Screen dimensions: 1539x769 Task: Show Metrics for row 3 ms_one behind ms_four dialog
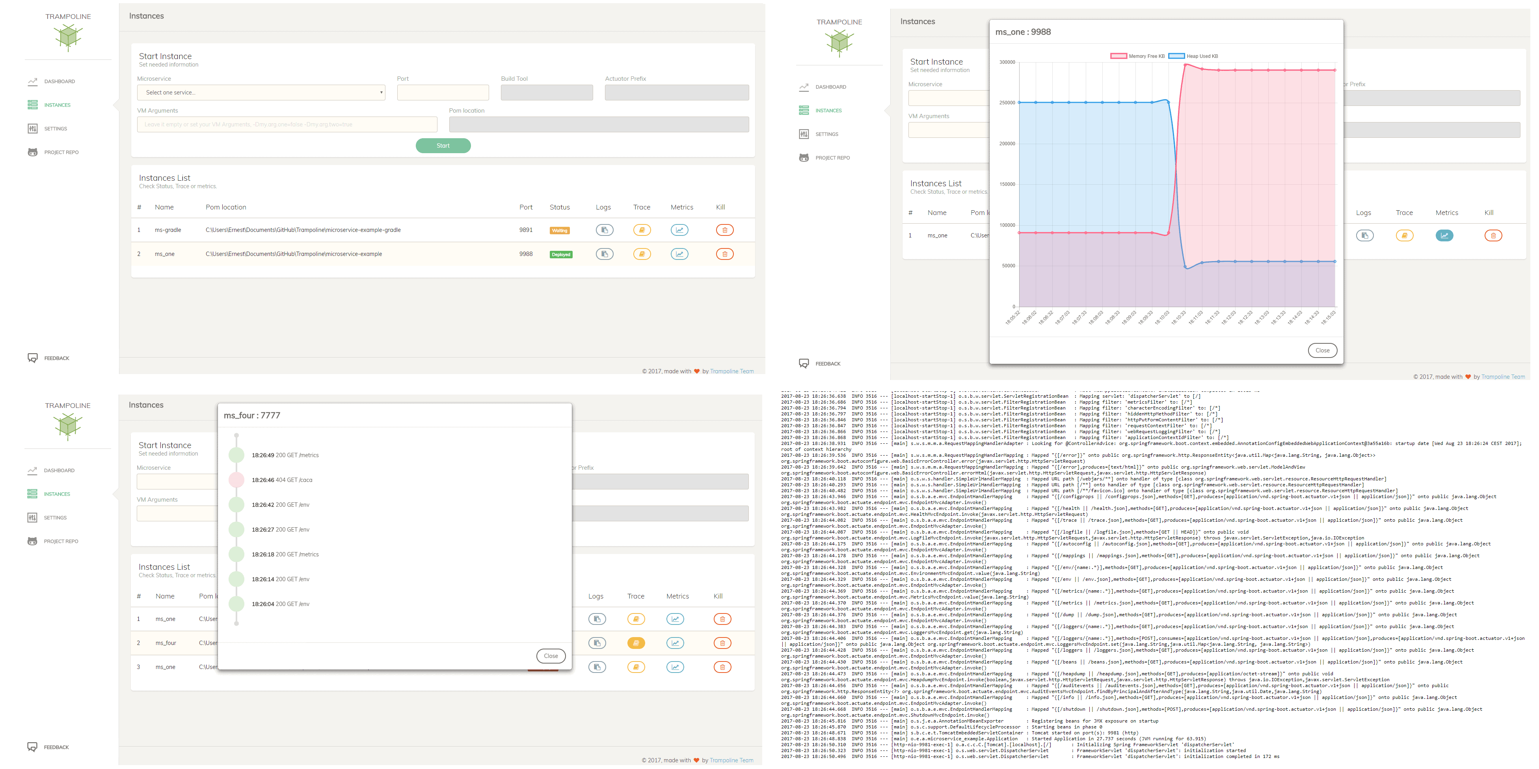pyautogui.click(x=675, y=667)
